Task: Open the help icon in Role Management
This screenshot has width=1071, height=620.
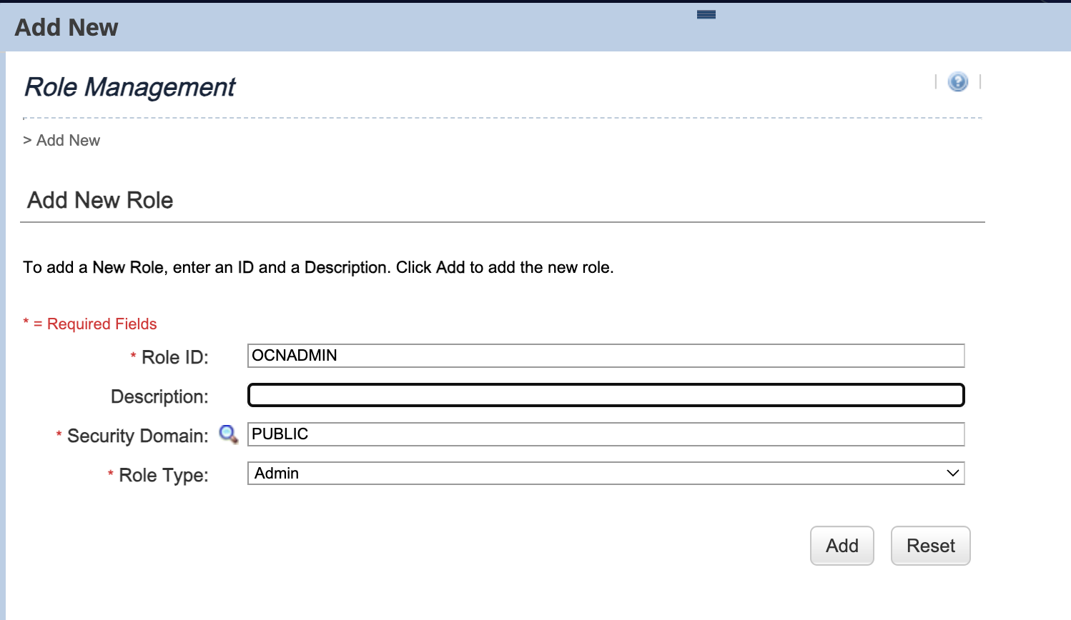Action: pyautogui.click(x=957, y=82)
